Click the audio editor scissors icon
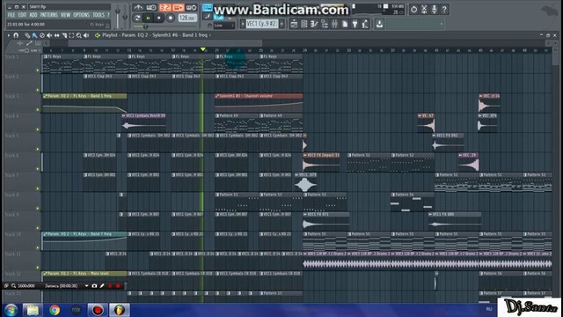The image size is (563, 317). pos(424,10)
